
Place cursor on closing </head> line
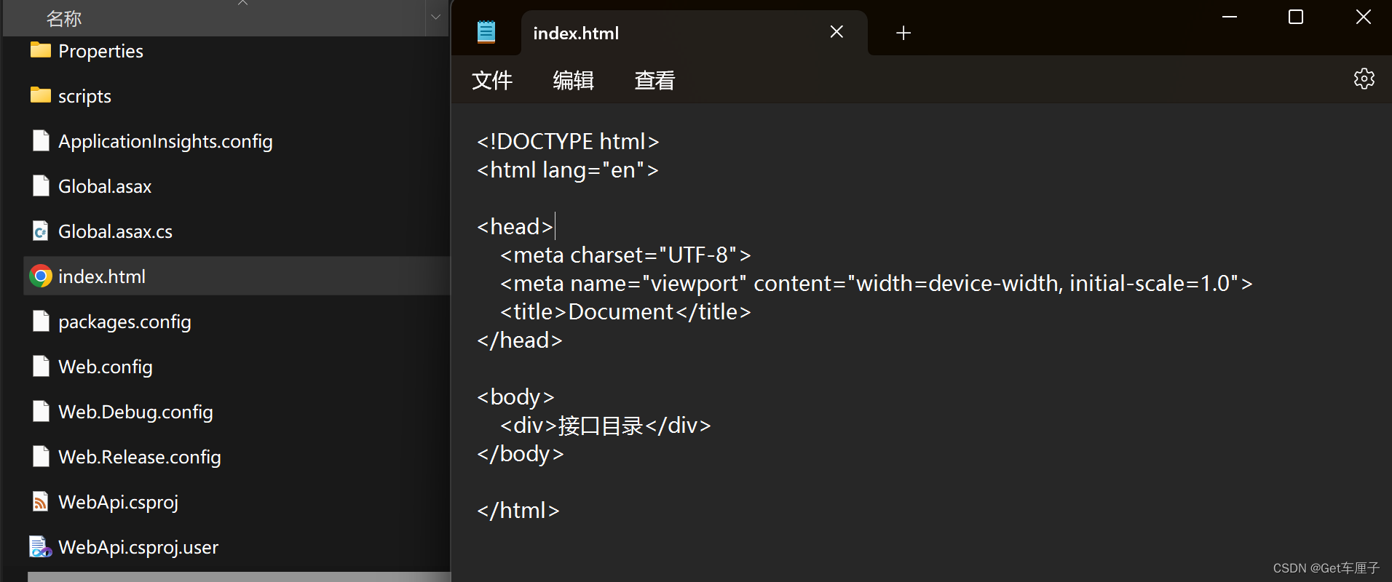[520, 340]
